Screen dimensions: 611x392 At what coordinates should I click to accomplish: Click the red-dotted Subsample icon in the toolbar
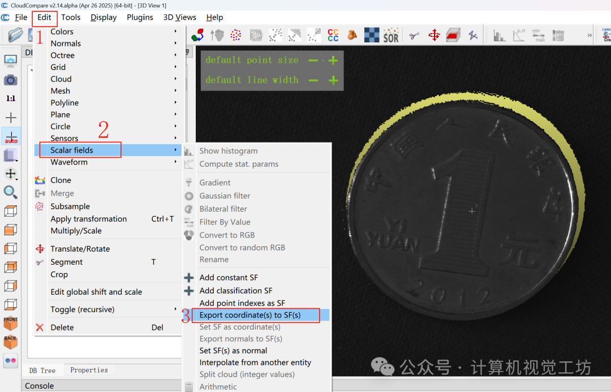pos(236,35)
